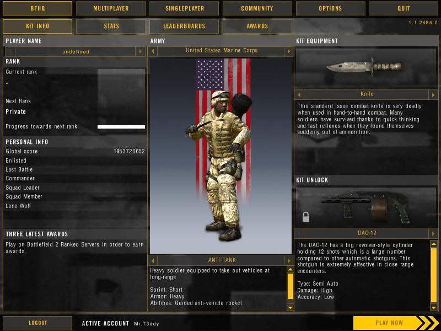
Task: Click the active account name Mr.T3ddy
Action: (146, 324)
